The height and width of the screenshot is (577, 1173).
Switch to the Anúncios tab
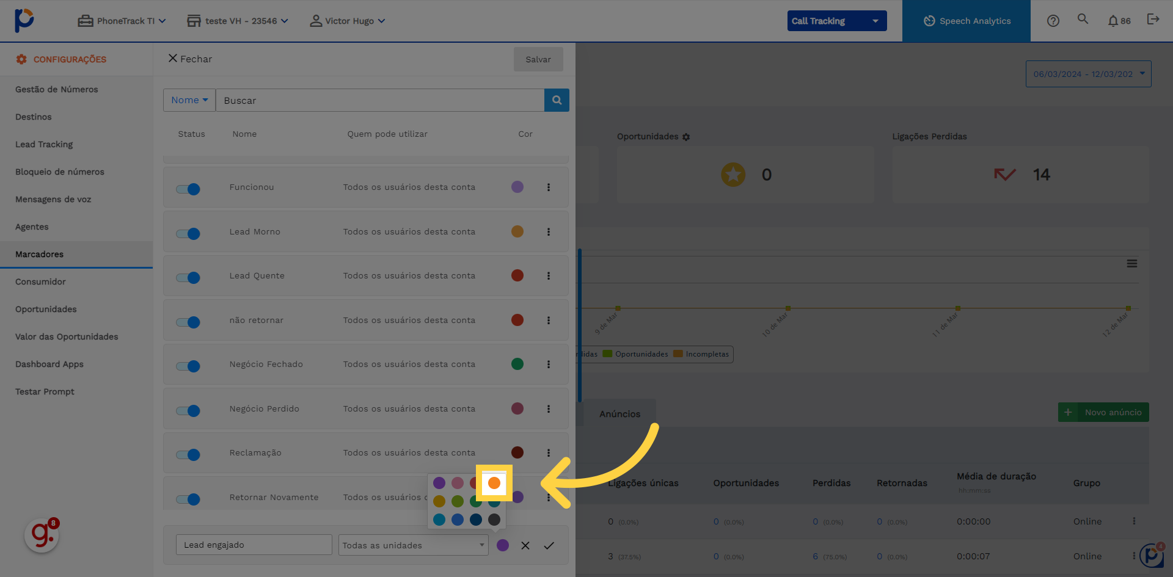click(619, 413)
